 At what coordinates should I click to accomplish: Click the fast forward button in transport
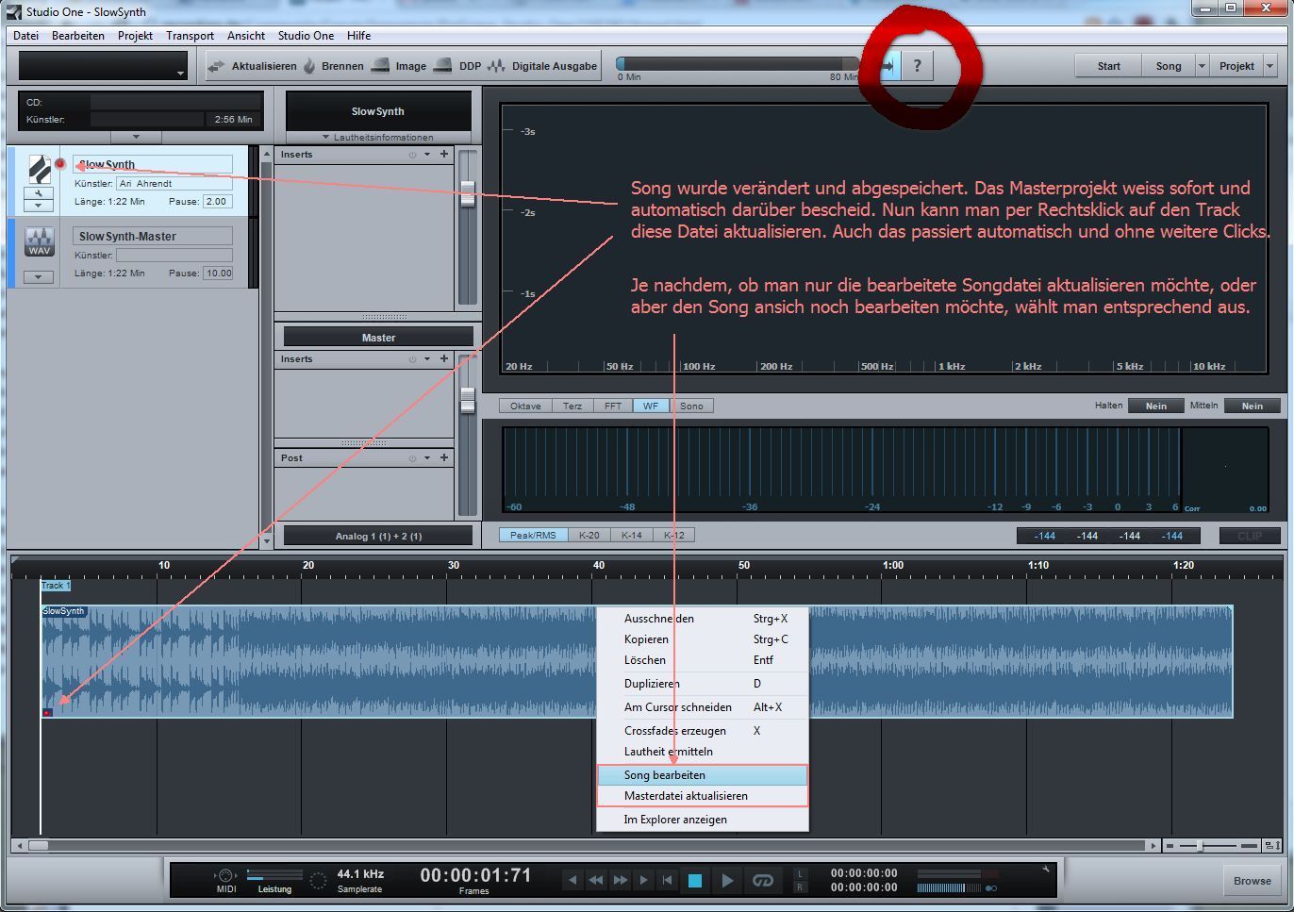click(x=620, y=880)
